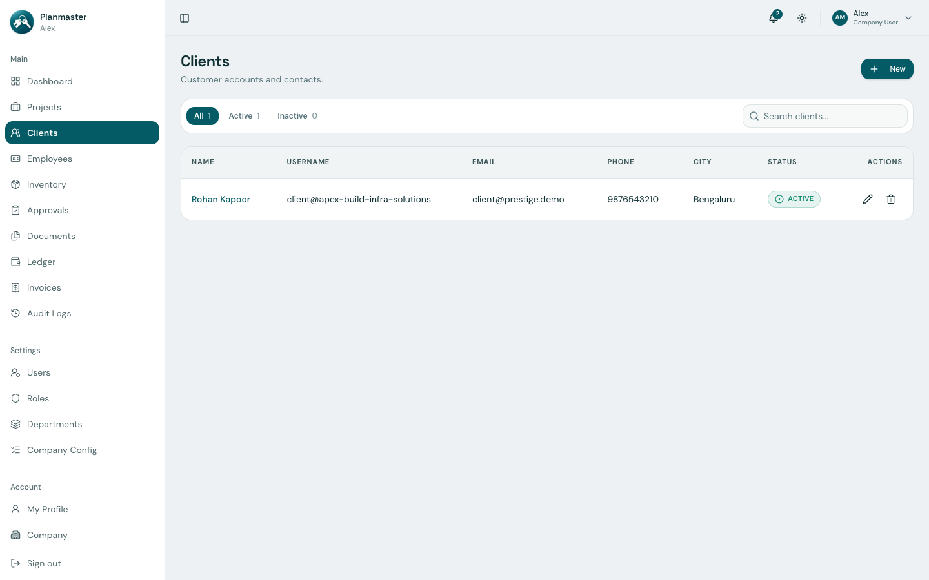View Invoices from sidebar
The image size is (929, 580).
[82, 287]
